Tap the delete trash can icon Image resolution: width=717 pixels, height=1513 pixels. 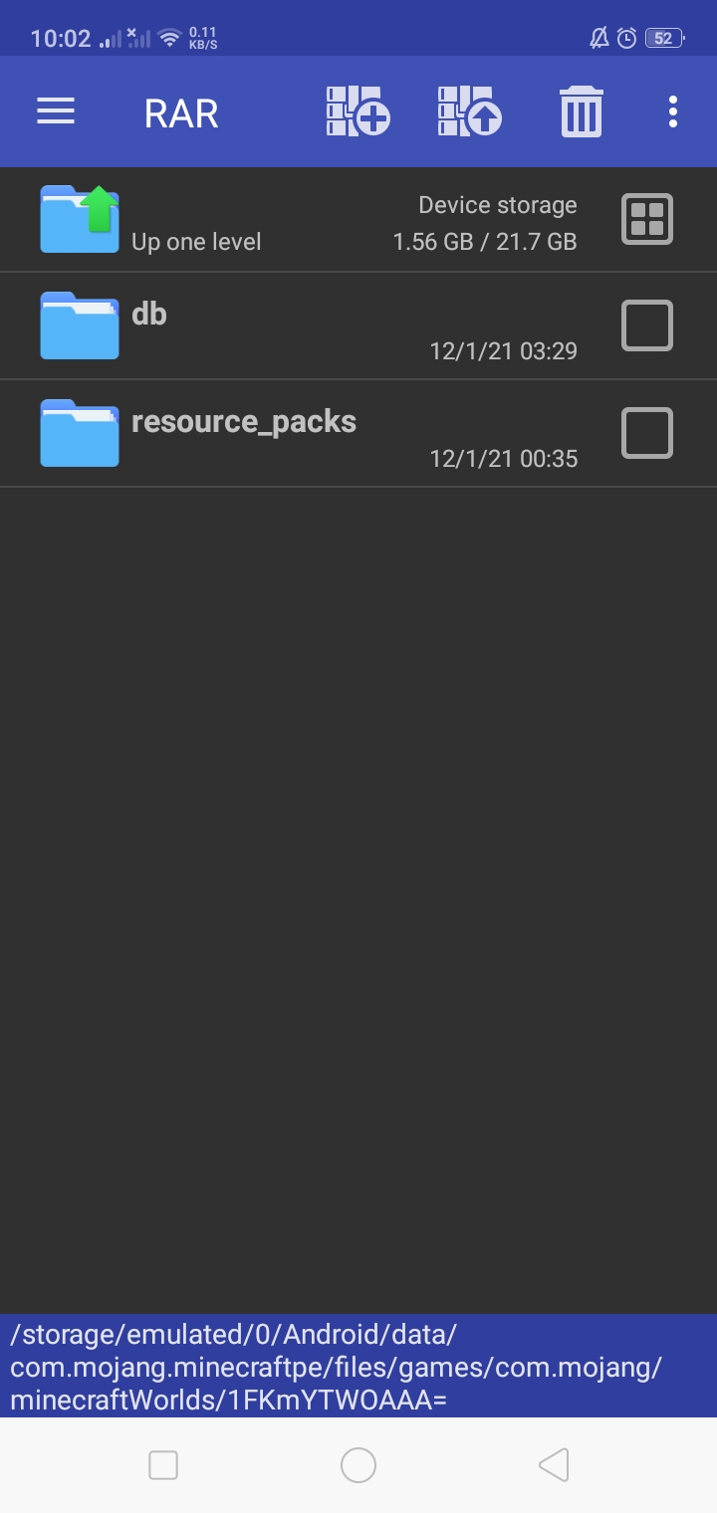pyautogui.click(x=582, y=111)
